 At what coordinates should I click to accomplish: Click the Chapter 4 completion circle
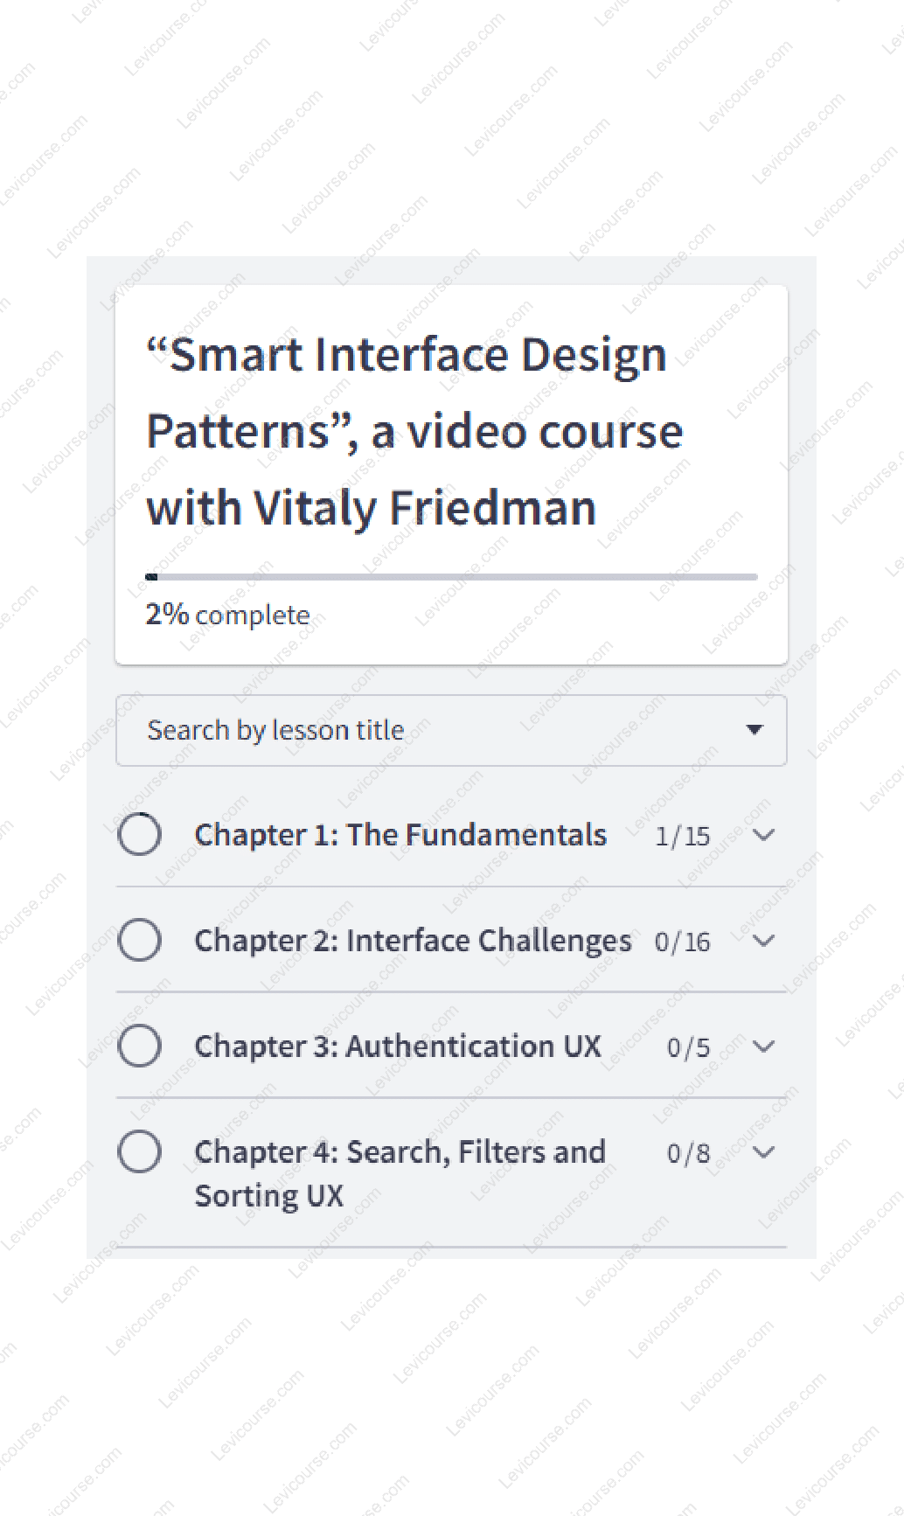[139, 1151]
